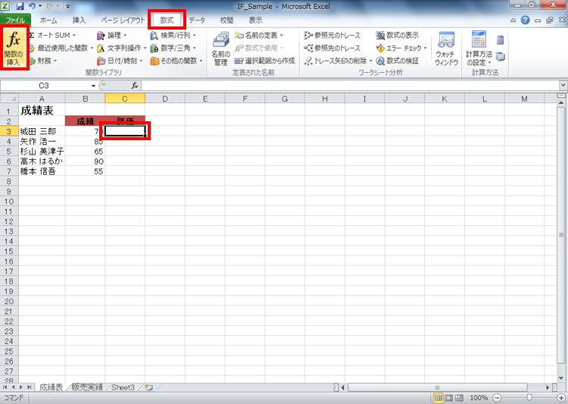Select row 8 header
The image size is (568, 404).
(x=9, y=181)
